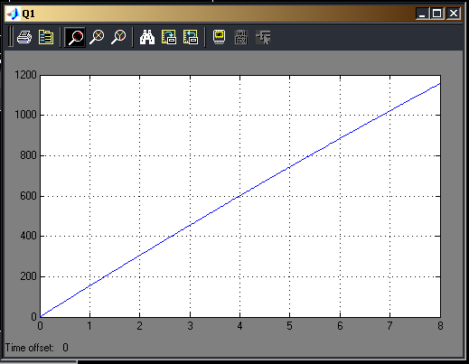This screenshot has width=469, height=364.
Task: Click the x-axis label 1
Action: pos(89,326)
